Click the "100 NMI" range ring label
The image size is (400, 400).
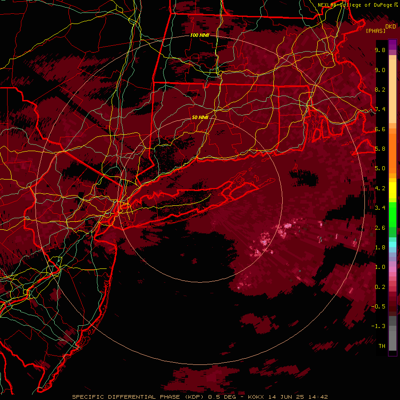pos(200,35)
